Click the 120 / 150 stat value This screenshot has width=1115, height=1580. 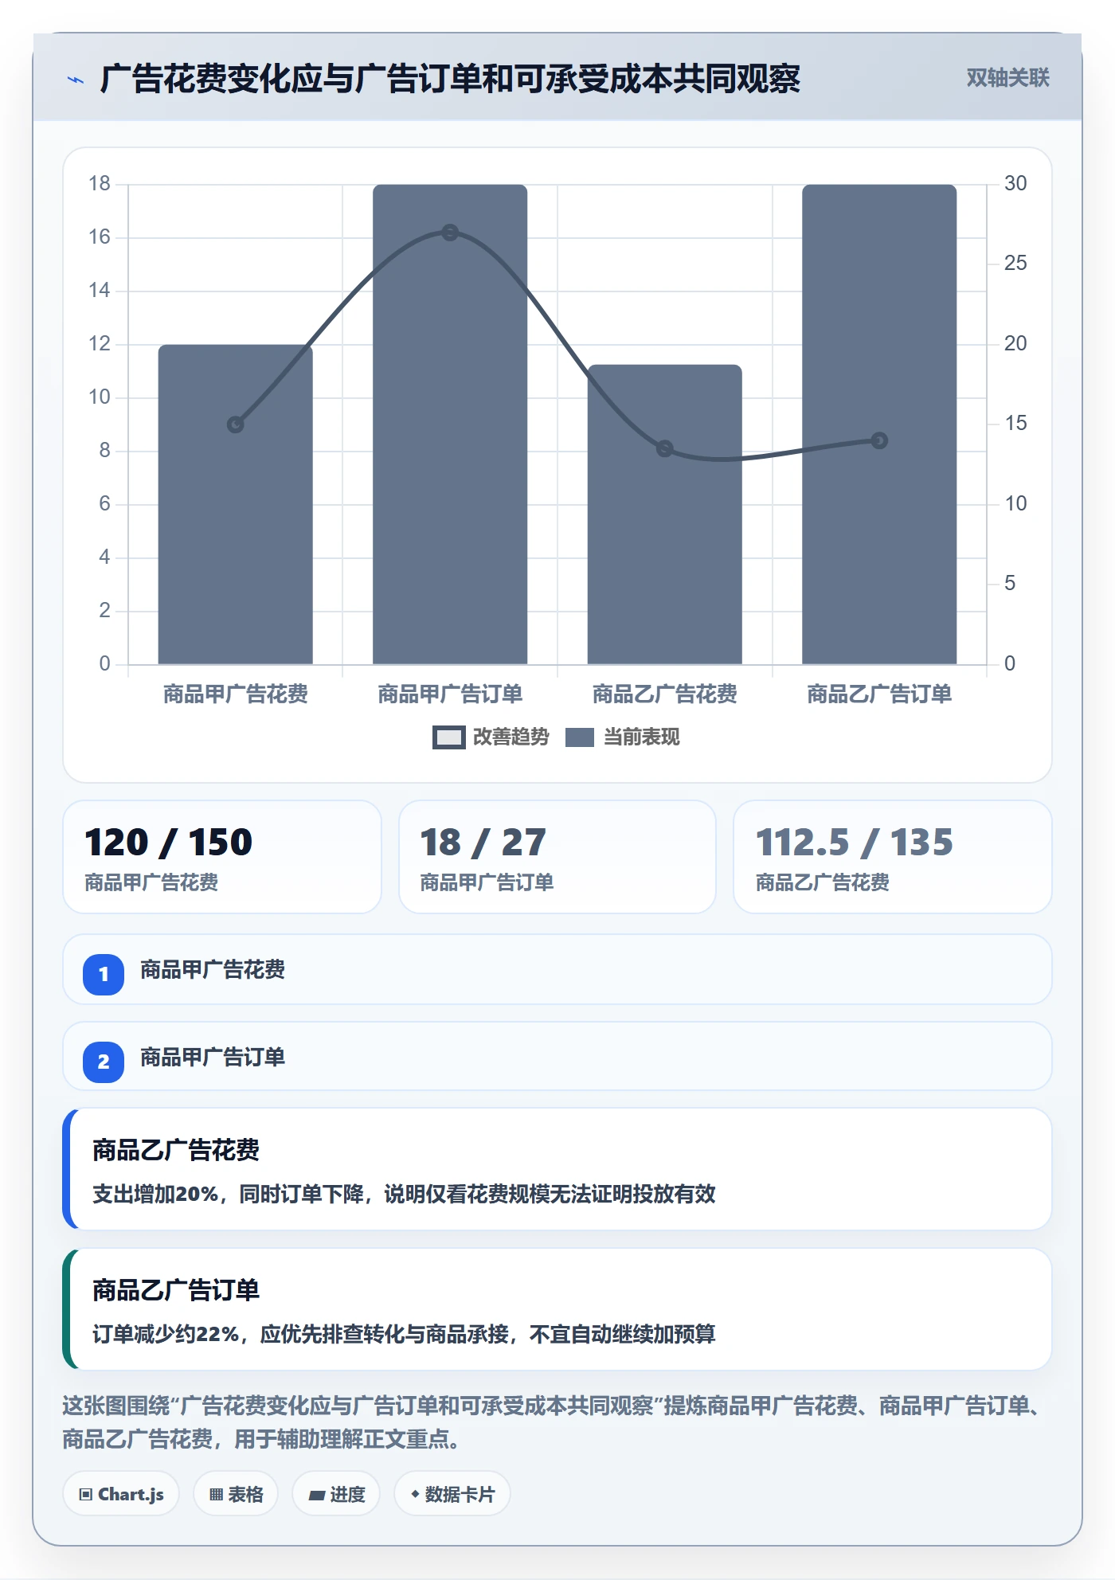point(169,842)
